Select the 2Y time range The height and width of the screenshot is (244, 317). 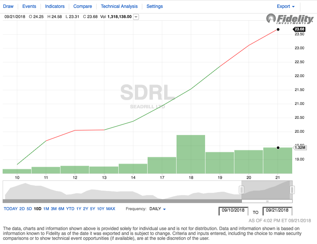[x=86, y=209]
